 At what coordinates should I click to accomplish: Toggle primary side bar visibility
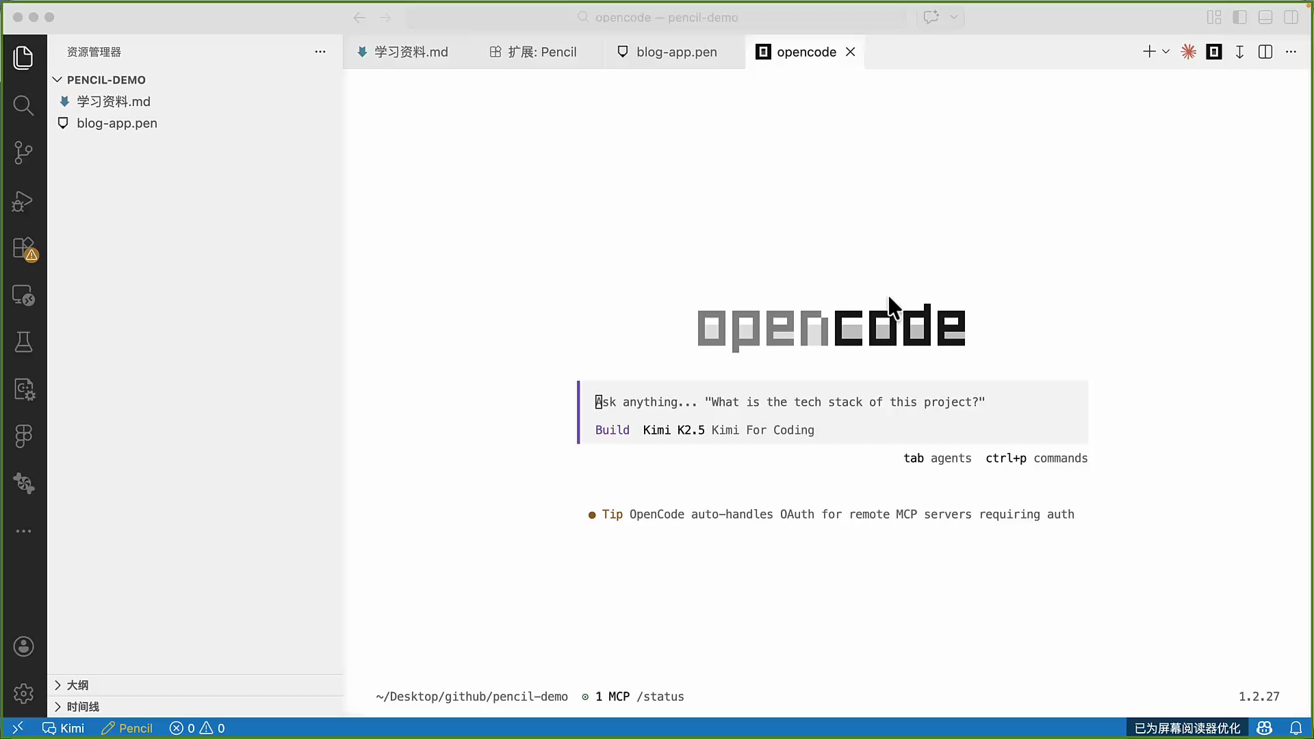click(x=1239, y=17)
